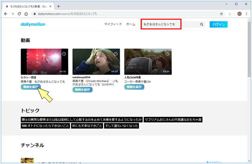Open ホーム in navigation
The height and width of the screenshot is (164, 252).
[x=130, y=25]
